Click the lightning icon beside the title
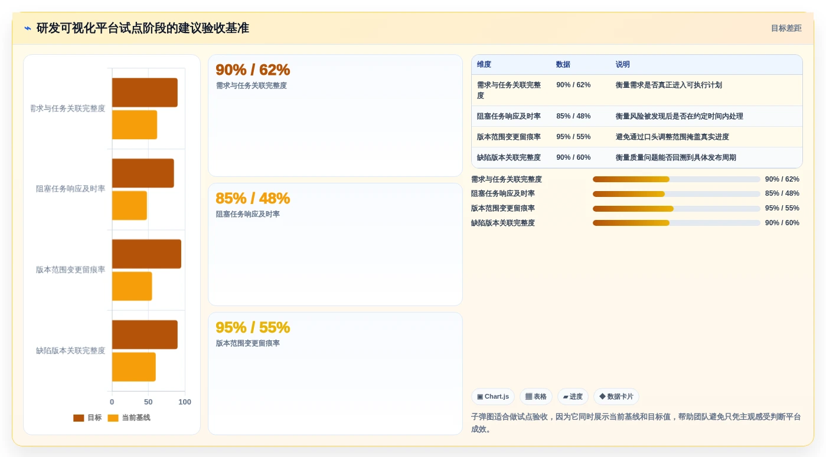The image size is (826, 457). pyautogui.click(x=28, y=28)
